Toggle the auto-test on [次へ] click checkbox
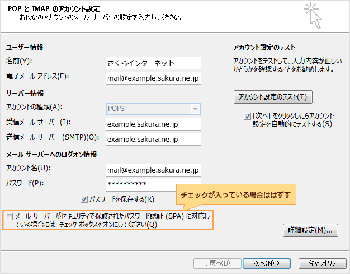Screen dimensions: 350x274 click(247, 116)
